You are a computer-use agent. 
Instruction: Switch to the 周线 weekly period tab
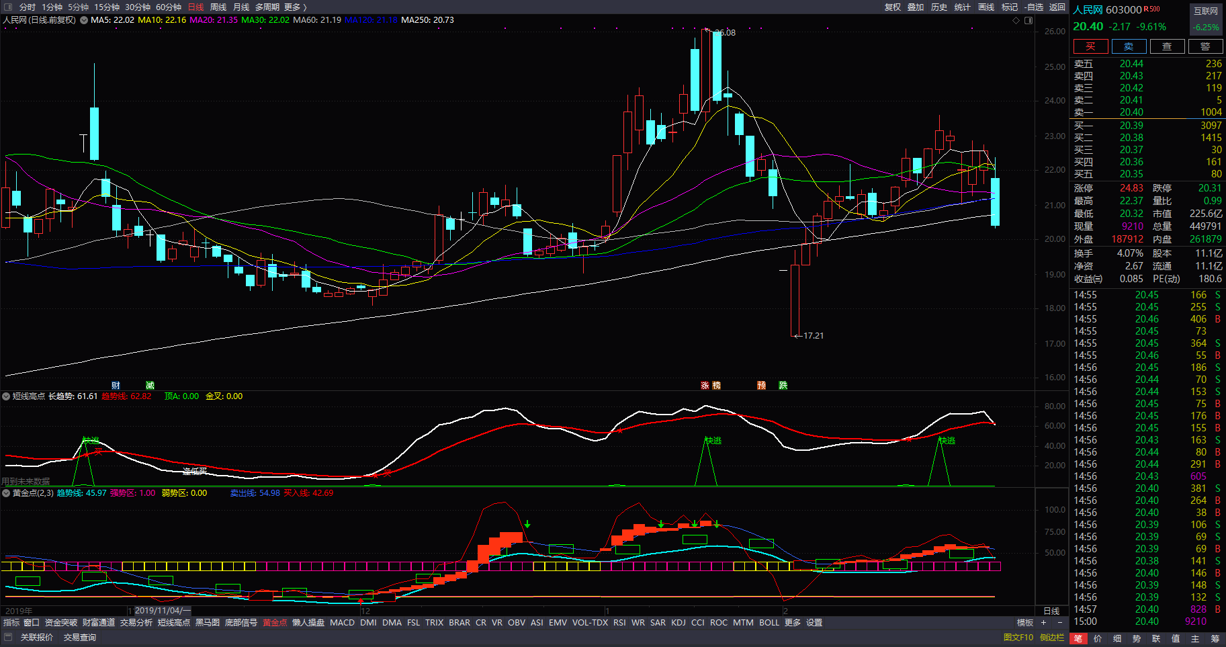click(x=218, y=7)
